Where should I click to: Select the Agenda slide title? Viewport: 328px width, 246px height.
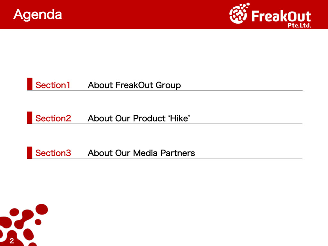click(38, 15)
